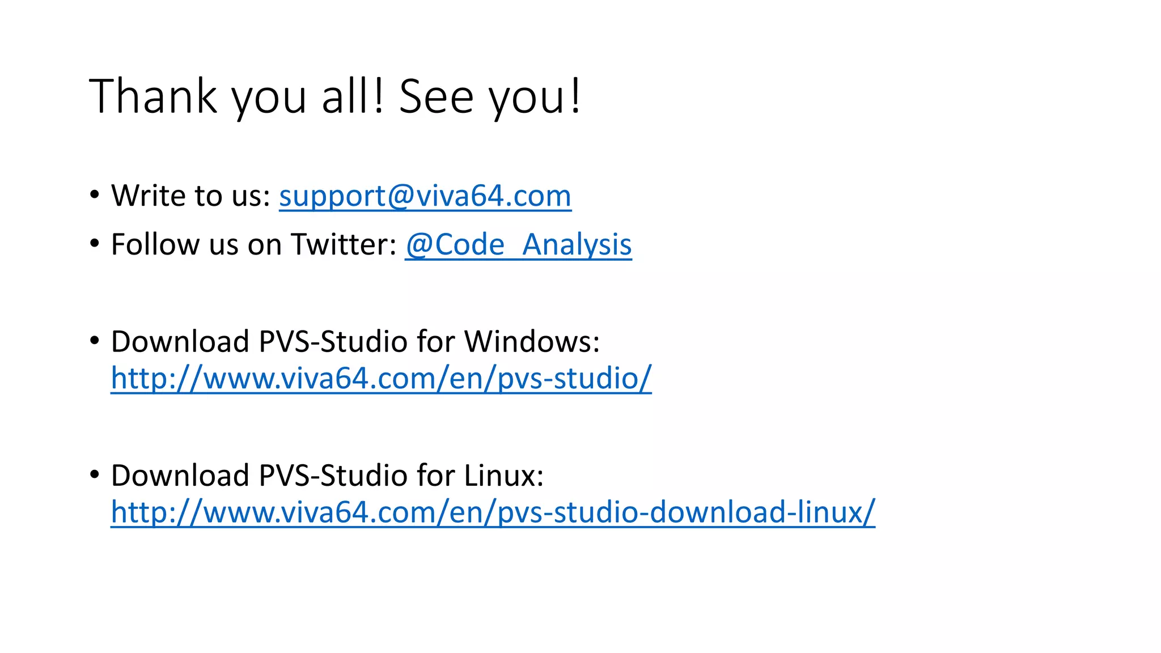1161x653 pixels.
Task: Click the slide title 'Thank you all! See you!'
Action: (334, 96)
